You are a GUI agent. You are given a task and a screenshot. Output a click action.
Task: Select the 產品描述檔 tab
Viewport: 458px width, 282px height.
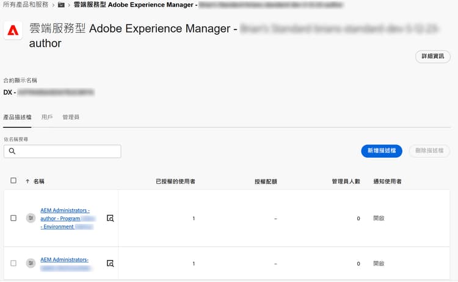17,116
